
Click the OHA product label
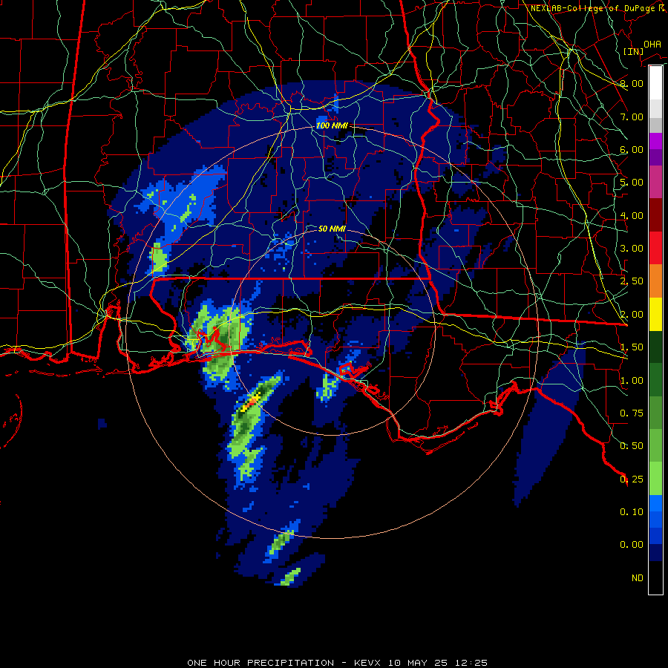coord(652,44)
